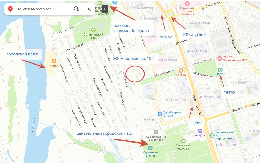Click inside the red circled building area
Screen dimensions: 260x163
135,74
